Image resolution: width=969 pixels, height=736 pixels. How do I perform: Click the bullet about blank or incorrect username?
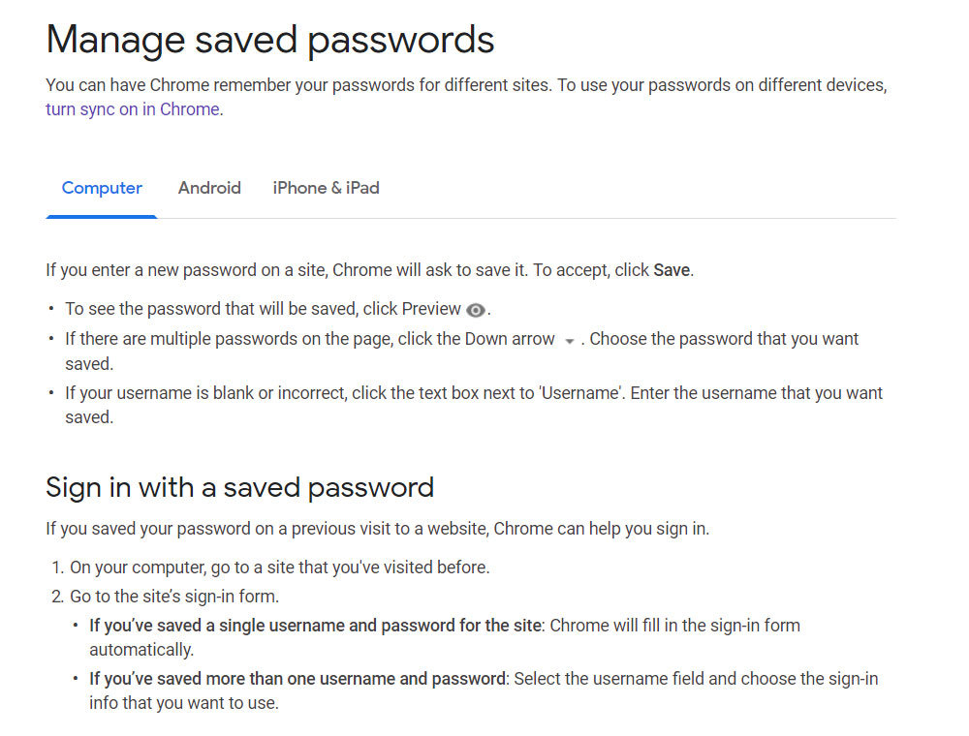click(x=474, y=405)
